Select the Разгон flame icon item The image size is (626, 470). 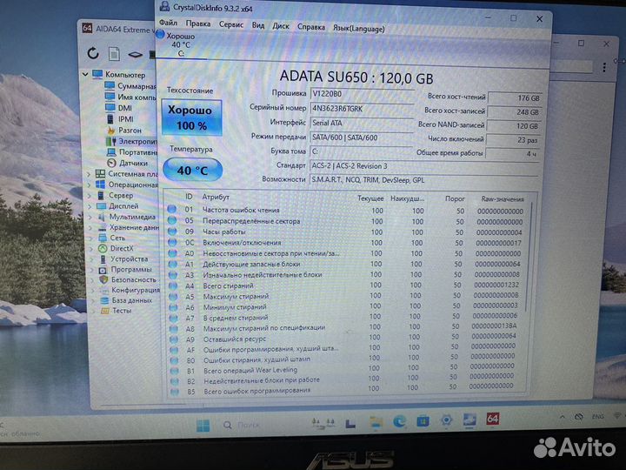click(111, 130)
